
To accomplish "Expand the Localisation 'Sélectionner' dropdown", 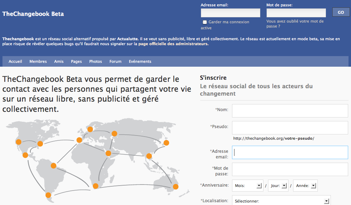I will pos(281,201).
